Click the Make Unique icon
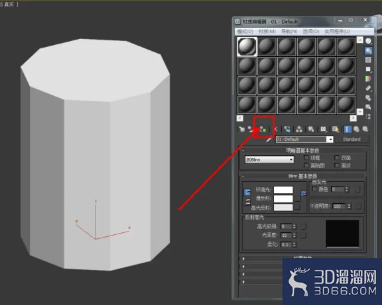The height and width of the screenshot is (305, 382). pyautogui.click(x=299, y=129)
